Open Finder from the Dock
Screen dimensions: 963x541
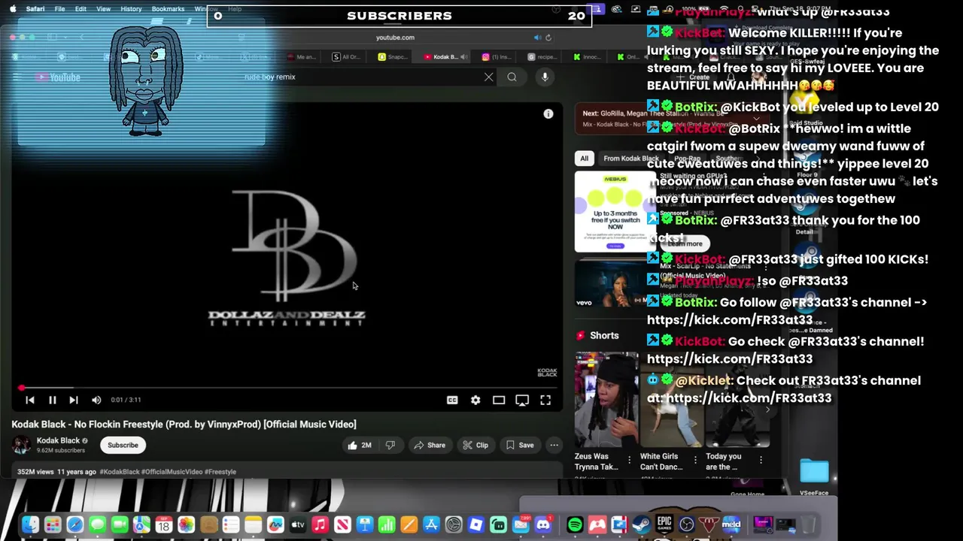pos(30,524)
